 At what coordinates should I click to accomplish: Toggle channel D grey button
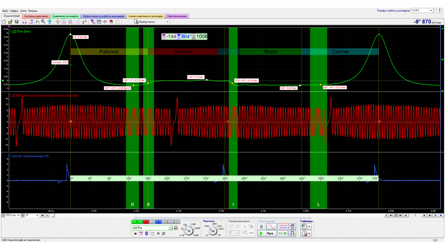[x=177, y=222]
